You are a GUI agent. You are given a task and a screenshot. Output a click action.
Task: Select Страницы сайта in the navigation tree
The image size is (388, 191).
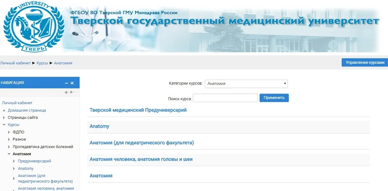coord(23,118)
